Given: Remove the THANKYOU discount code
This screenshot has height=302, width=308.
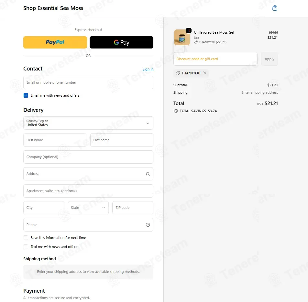Looking at the screenshot, I should (x=204, y=73).
